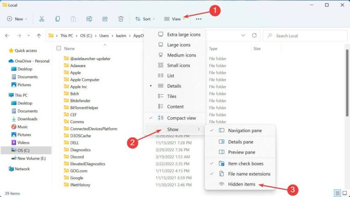Image resolution: width=350 pixels, height=197 pixels.
Task: Toggle Compact view option
Action: click(x=175, y=118)
